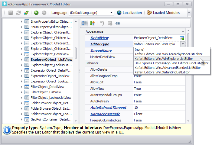
Task: Switch property grid to categorized view
Action: (x=84, y=23)
